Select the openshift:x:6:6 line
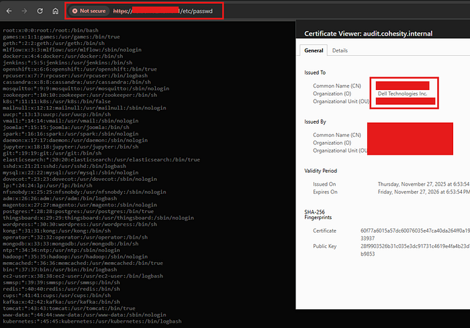The height and width of the screenshot is (328, 470). coord(80,69)
